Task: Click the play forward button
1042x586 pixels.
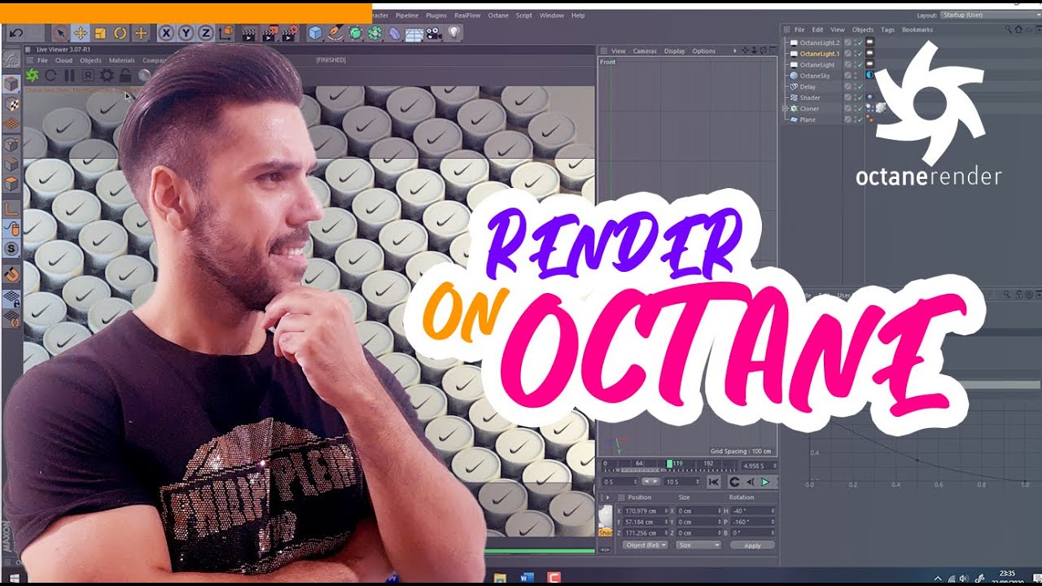Action: click(x=764, y=482)
